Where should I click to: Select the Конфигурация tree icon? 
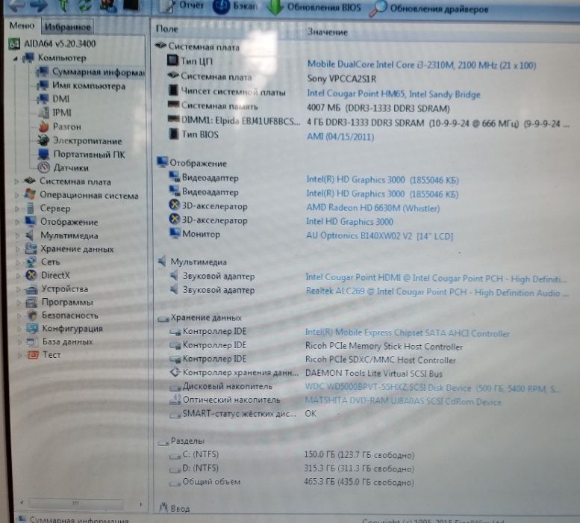pyautogui.click(x=32, y=328)
